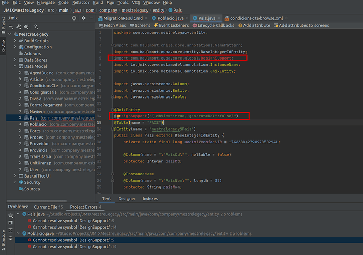This screenshot has width=363, height=255.
Task: Click the 'mestrelegacy' breadcrumb
Action: tap(135, 10)
